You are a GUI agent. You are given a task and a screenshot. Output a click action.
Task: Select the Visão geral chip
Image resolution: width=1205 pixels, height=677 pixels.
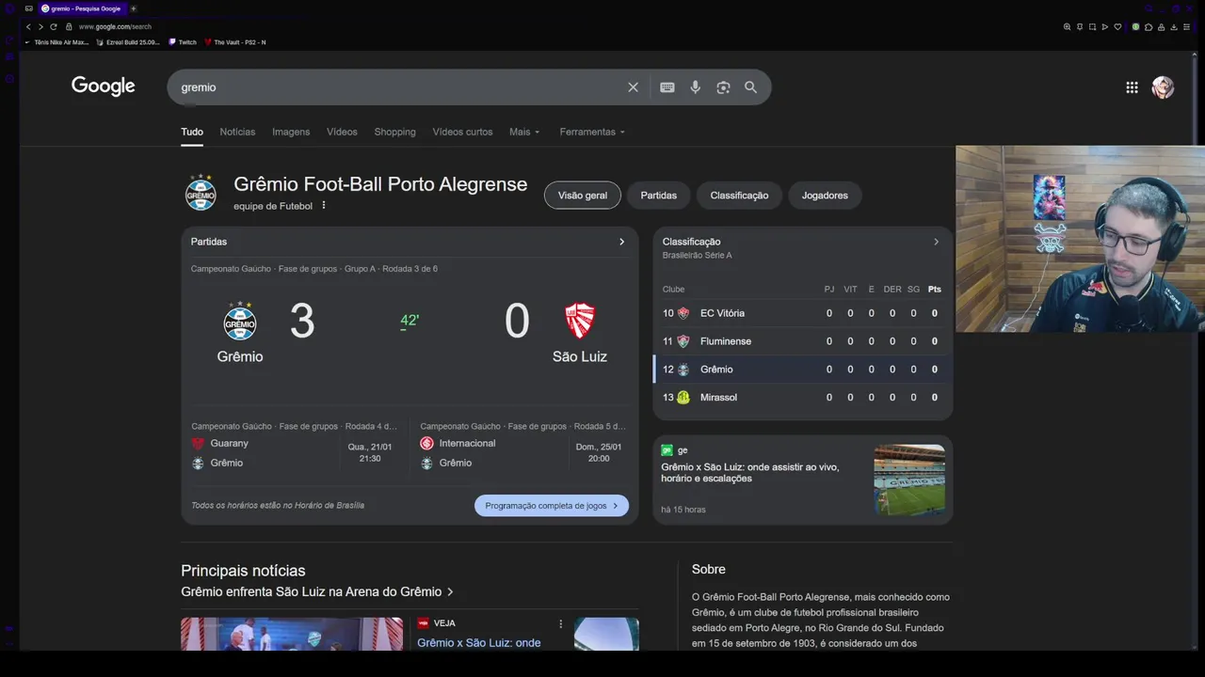583,196
